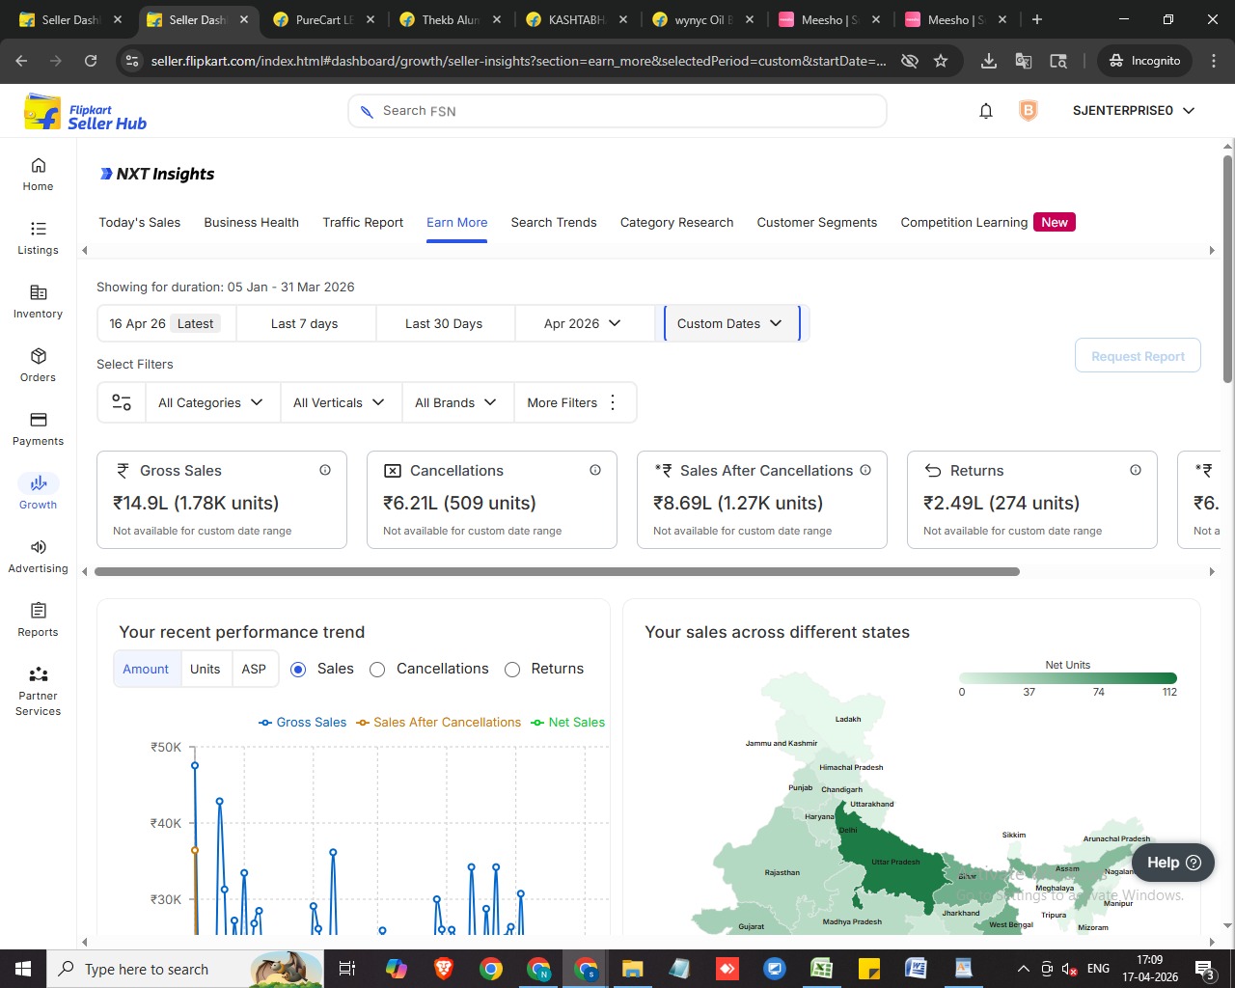Select the Last 30 Days period
The image size is (1235, 988).
pyautogui.click(x=444, y=323)
